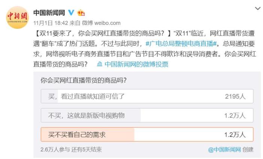Image resolution: width=263 pixels, height=159 pixels.
Task: Expand the post options chevron menu
Action: [256, 8]
